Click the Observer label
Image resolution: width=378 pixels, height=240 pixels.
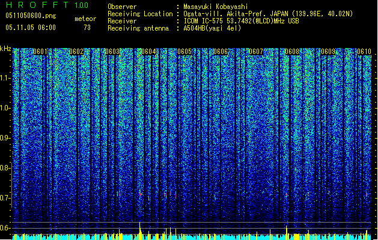pyautogui.click(x=122, y=7)
